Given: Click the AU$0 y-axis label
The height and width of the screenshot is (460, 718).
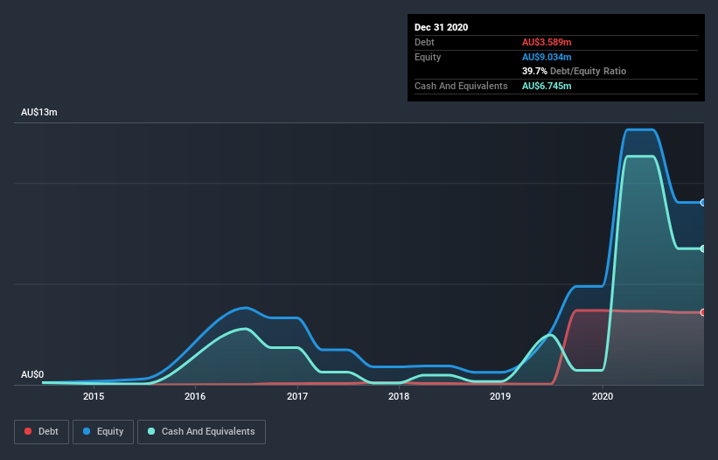Looking at the screenshot, I should [32, 374].
